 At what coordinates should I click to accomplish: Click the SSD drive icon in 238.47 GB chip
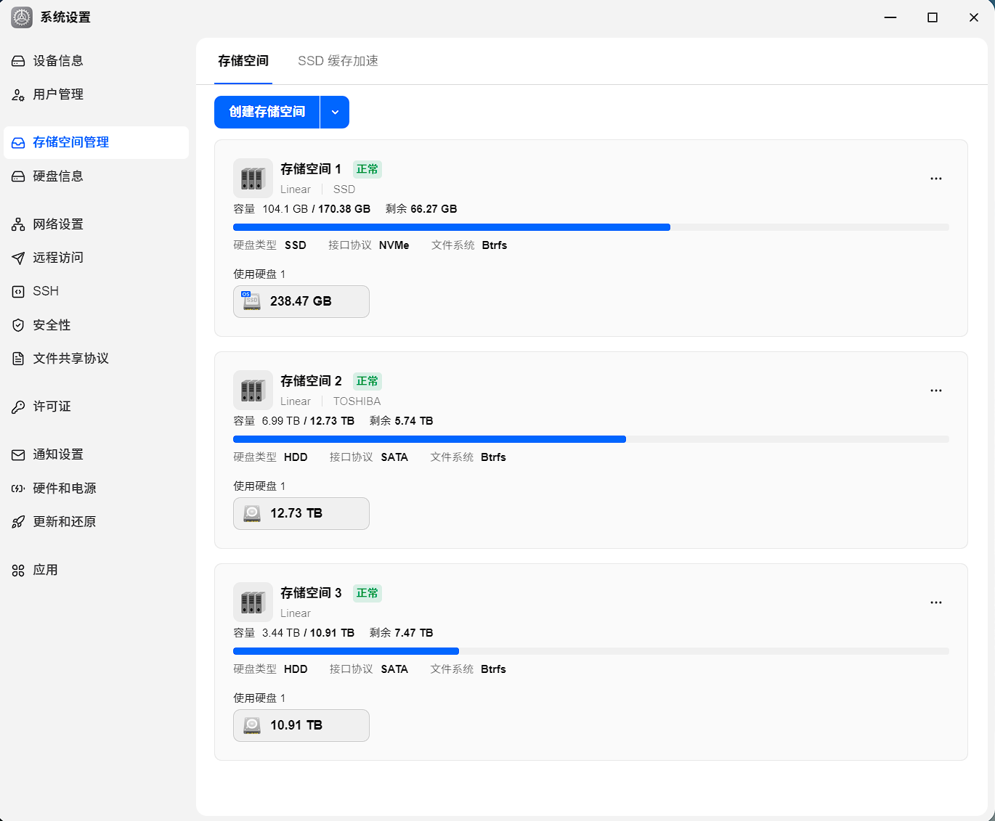point(251,301)
